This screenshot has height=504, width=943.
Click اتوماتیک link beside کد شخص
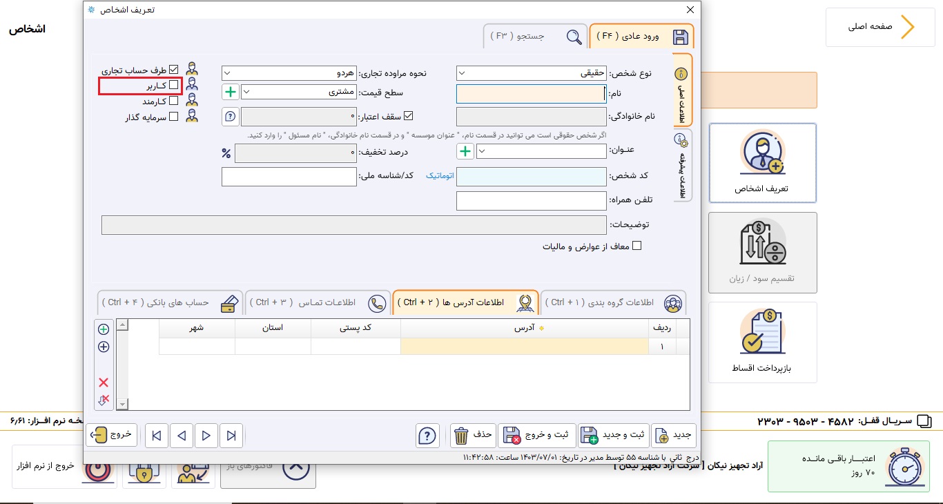440,176
